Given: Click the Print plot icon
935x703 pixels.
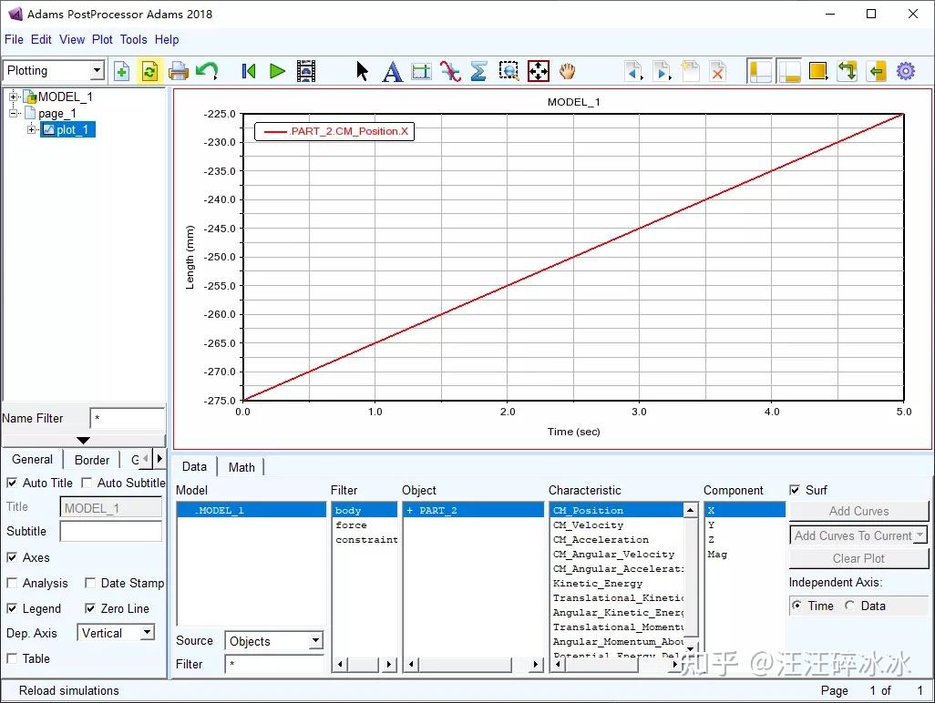Looking at the screenshot, I should coord(179,71).
